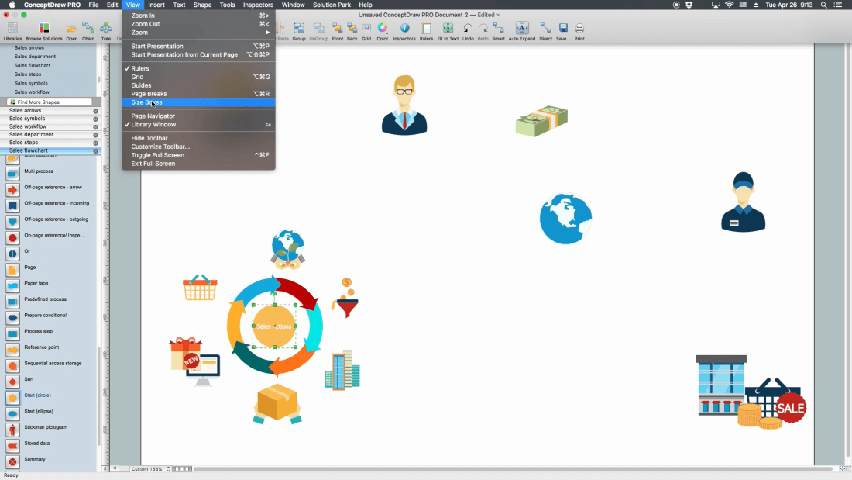
Task: Select the Sort shape icon
Action: click(x=12, y=382)
